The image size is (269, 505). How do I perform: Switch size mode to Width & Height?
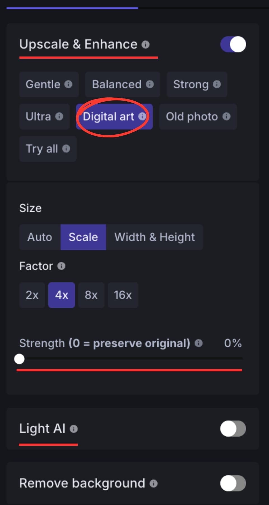pos(154,237)
